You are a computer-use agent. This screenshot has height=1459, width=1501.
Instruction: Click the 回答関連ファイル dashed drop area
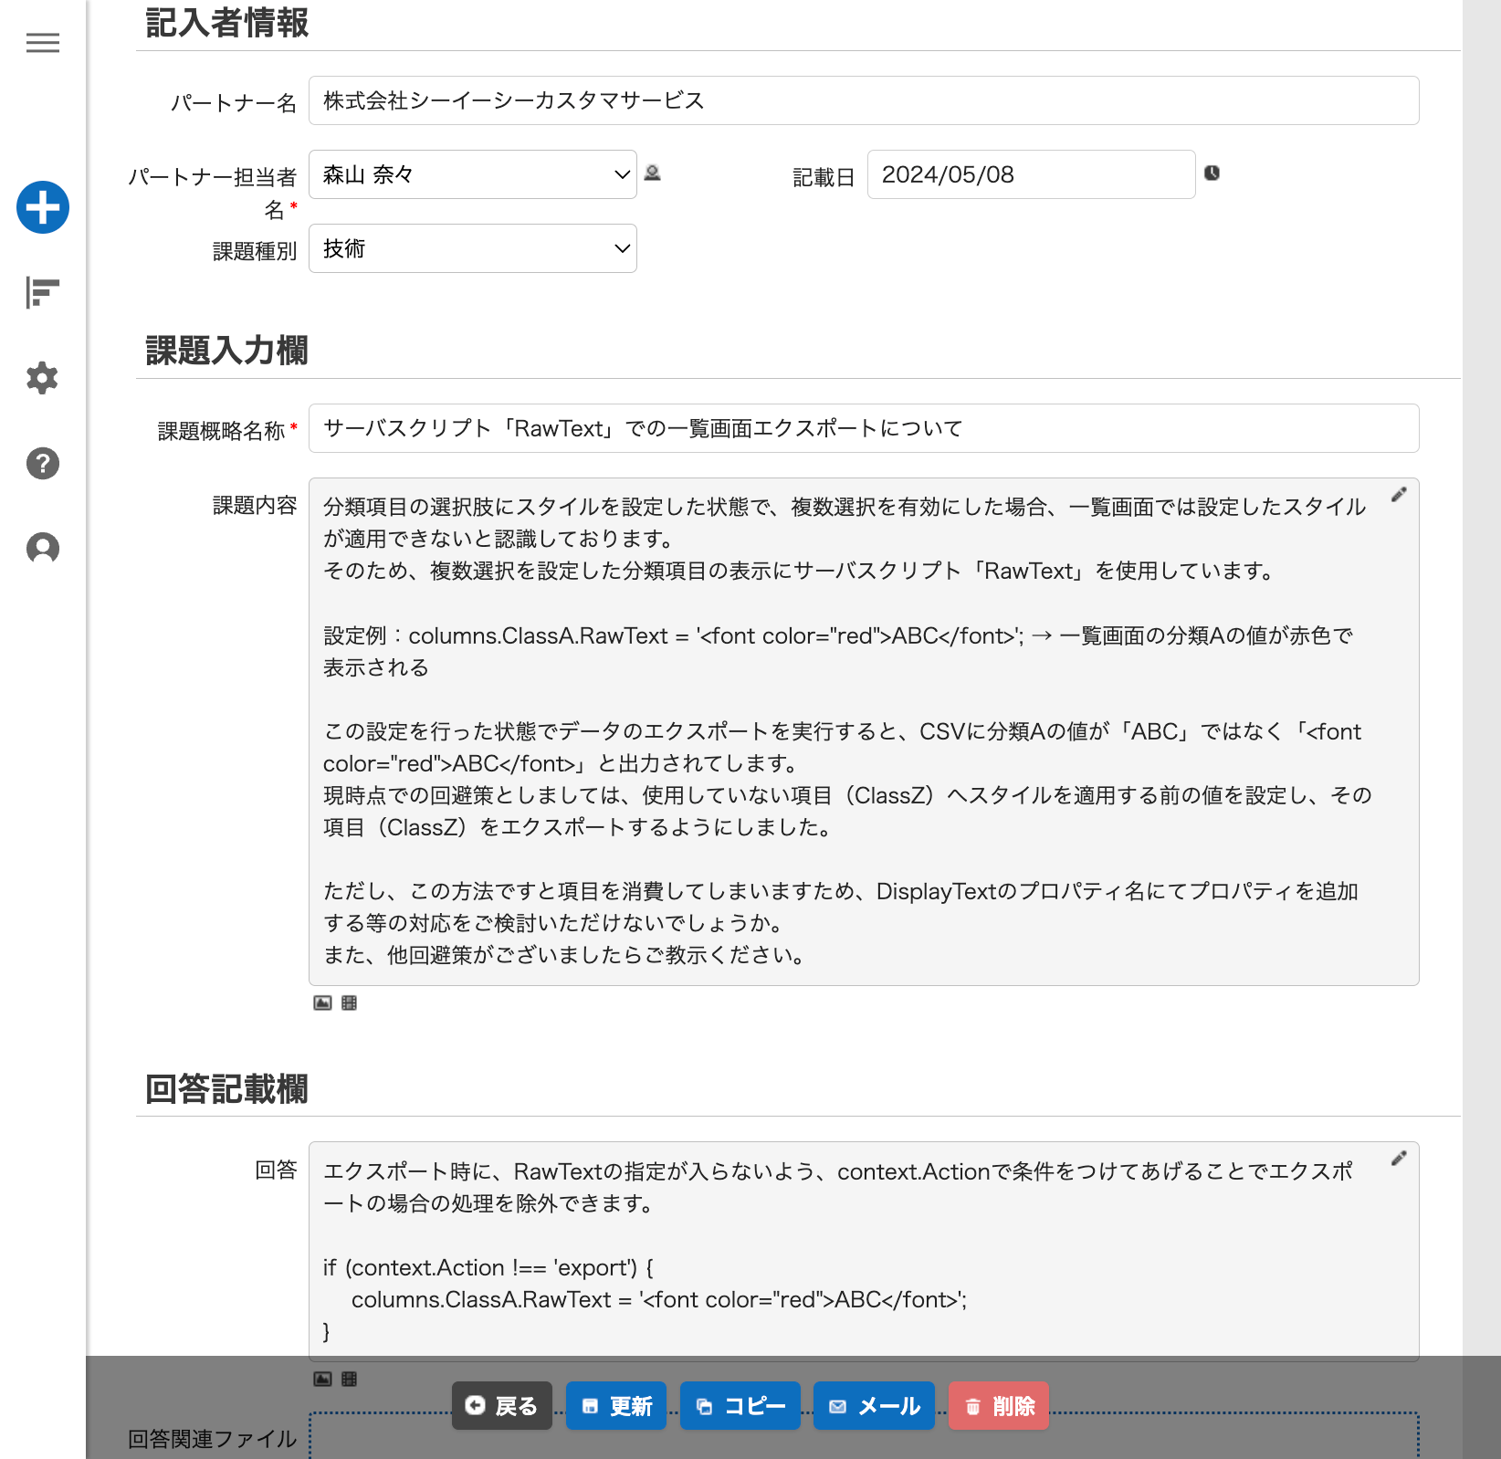coord(864,1436)
